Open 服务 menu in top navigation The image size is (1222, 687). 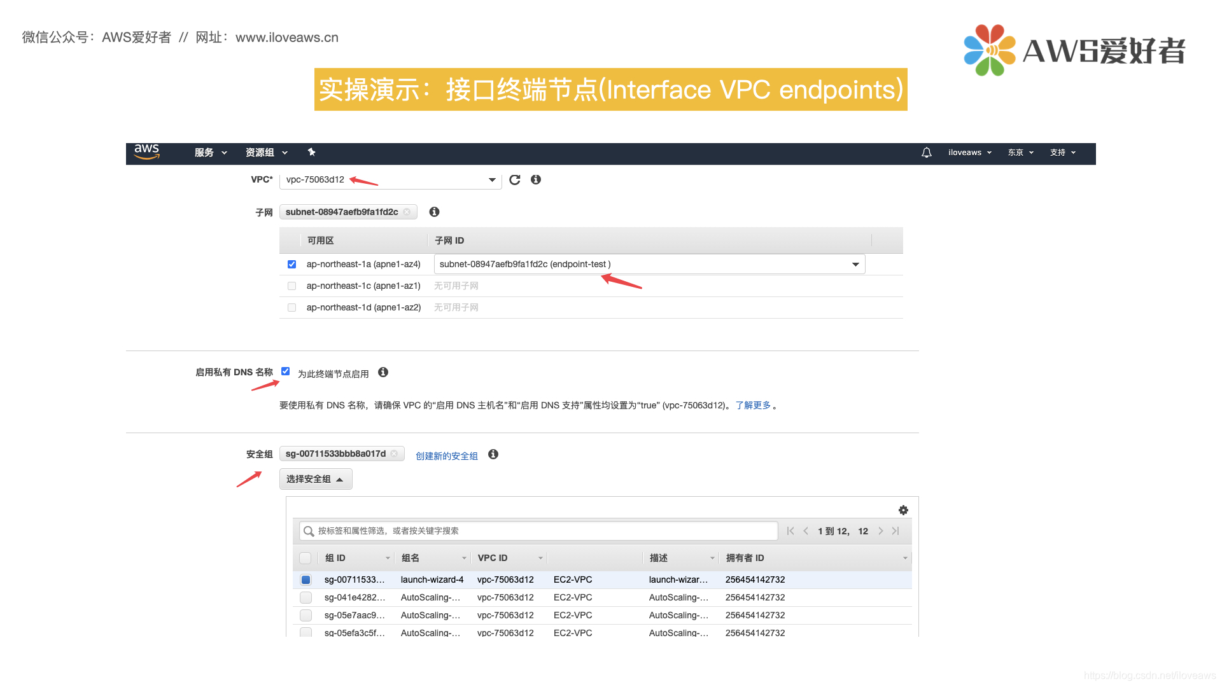point(208,152)
